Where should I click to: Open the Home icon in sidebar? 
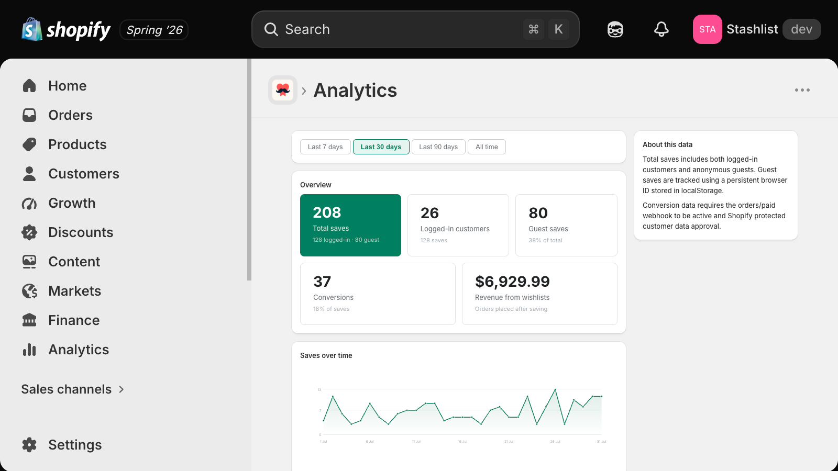pyautogui.click(x=29, y=86)
